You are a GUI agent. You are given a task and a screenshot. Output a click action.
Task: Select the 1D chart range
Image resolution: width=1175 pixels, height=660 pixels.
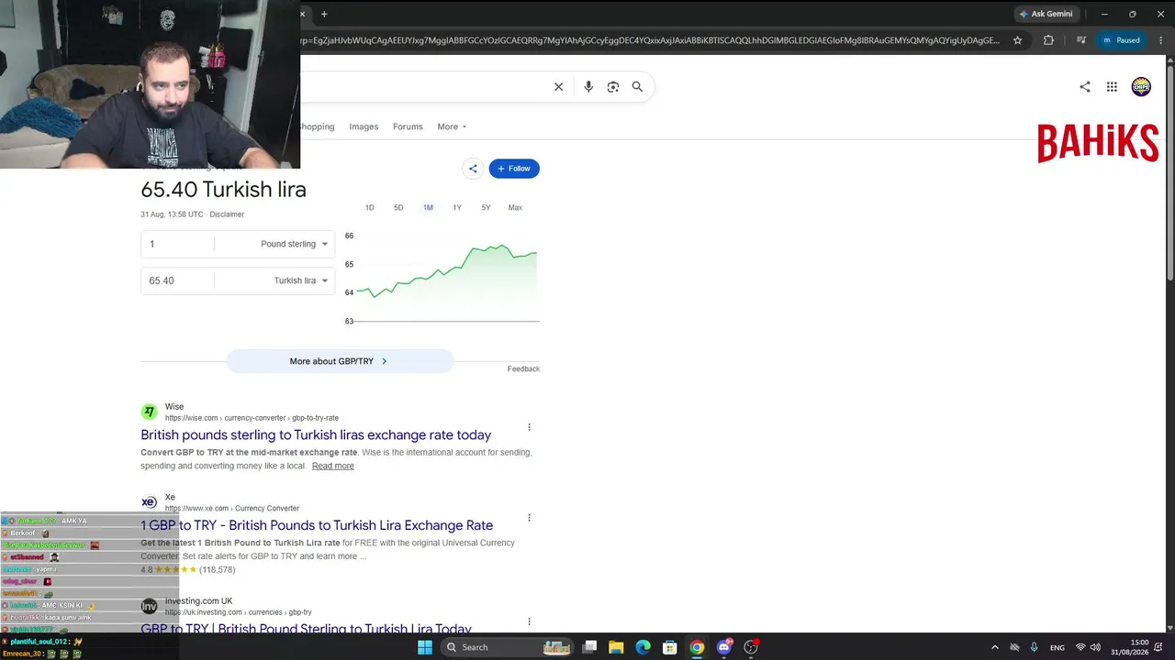pos(369,207)
